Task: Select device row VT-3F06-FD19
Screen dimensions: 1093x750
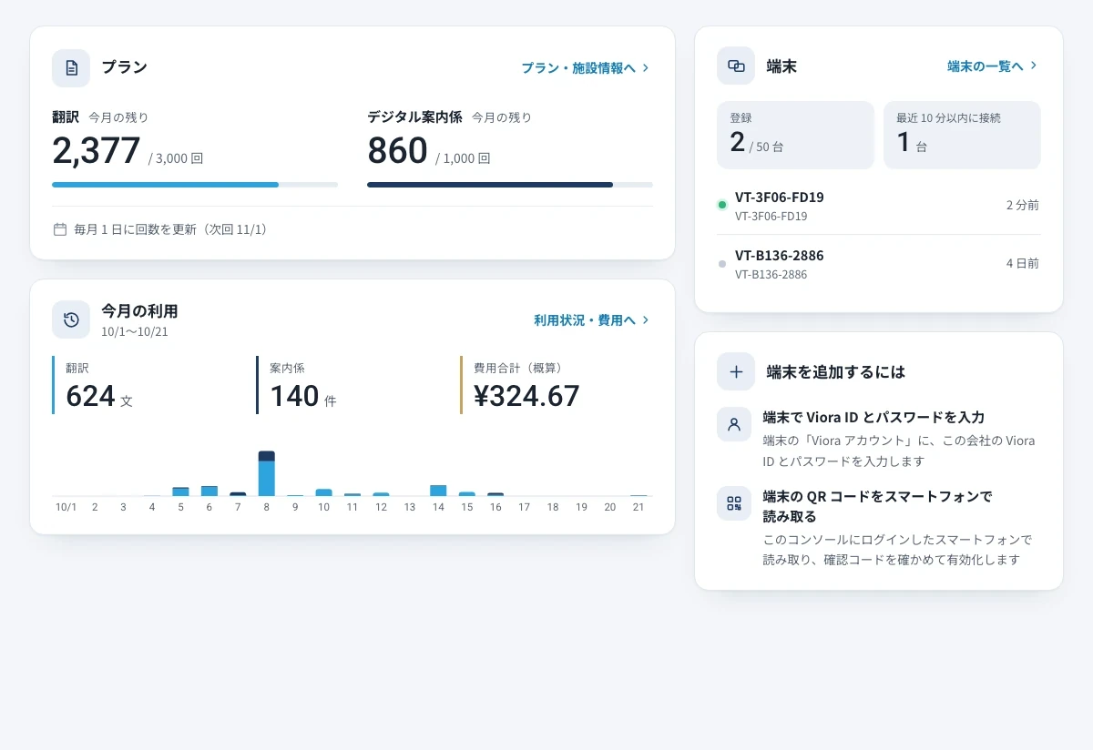Action: pos(879,206)
